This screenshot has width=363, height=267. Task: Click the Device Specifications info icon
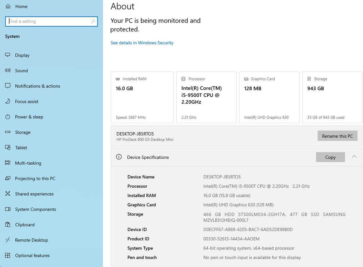pyautogui.click(x=119, y=157)
